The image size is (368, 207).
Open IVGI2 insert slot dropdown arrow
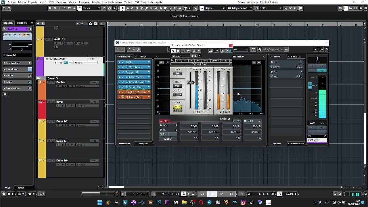click(149, 62)
